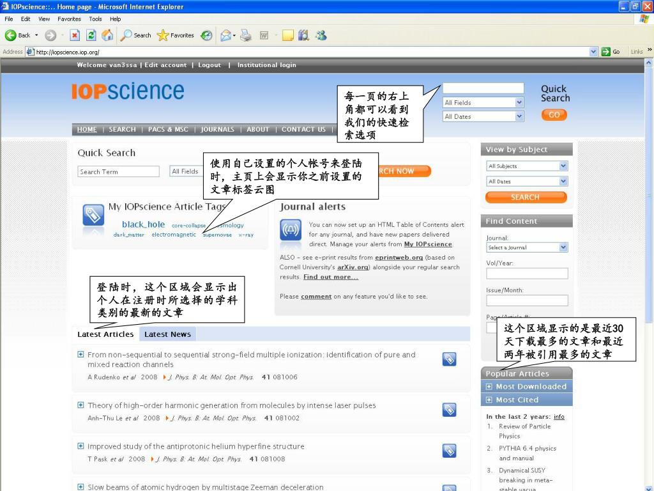Expand the Most Cited section
654x491 pixels.
click(x=489, y=400)
